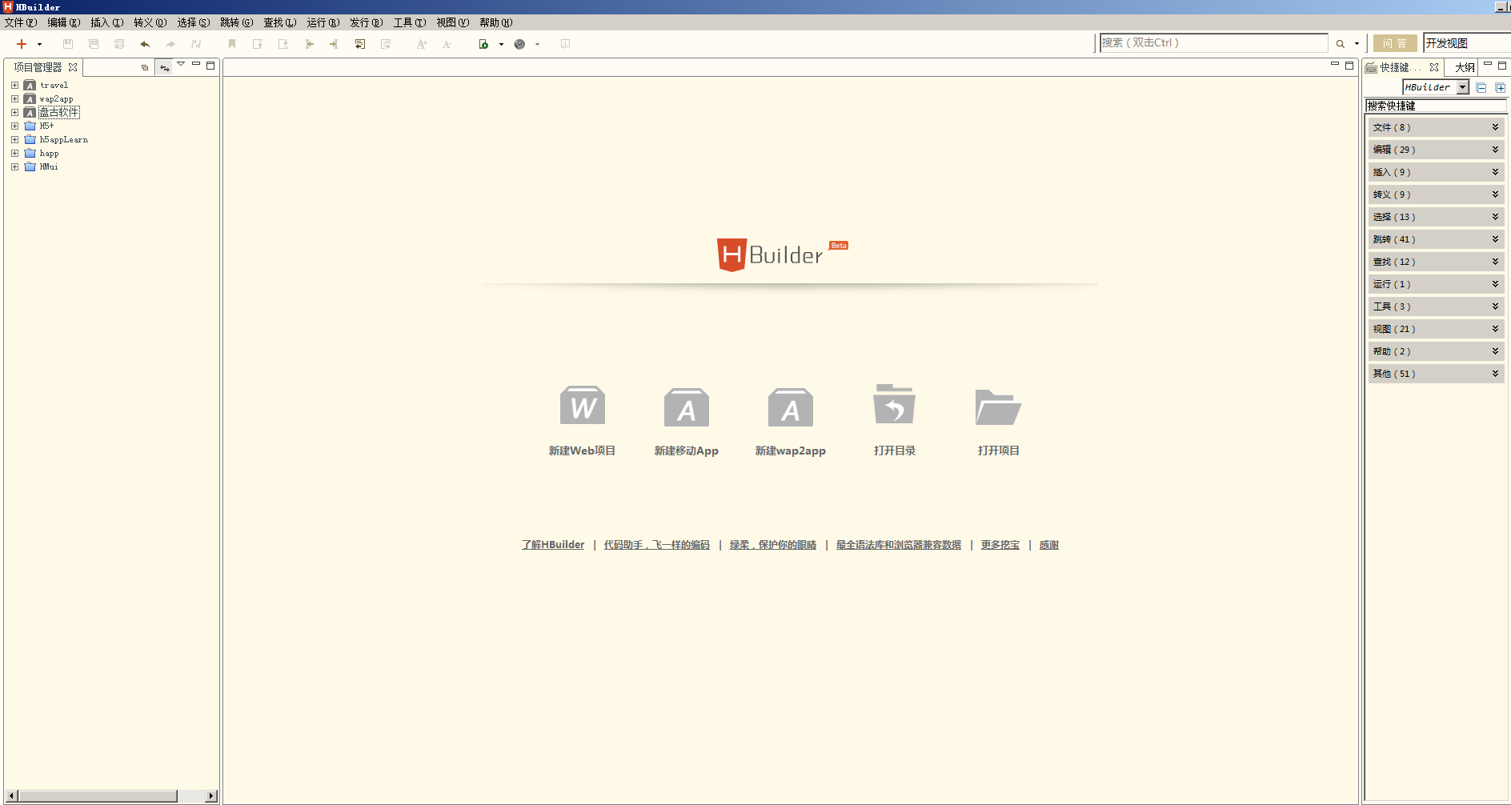
Task: Click the right-arrow-to-bar toolbar icon
Action: (x=334, y=44)
